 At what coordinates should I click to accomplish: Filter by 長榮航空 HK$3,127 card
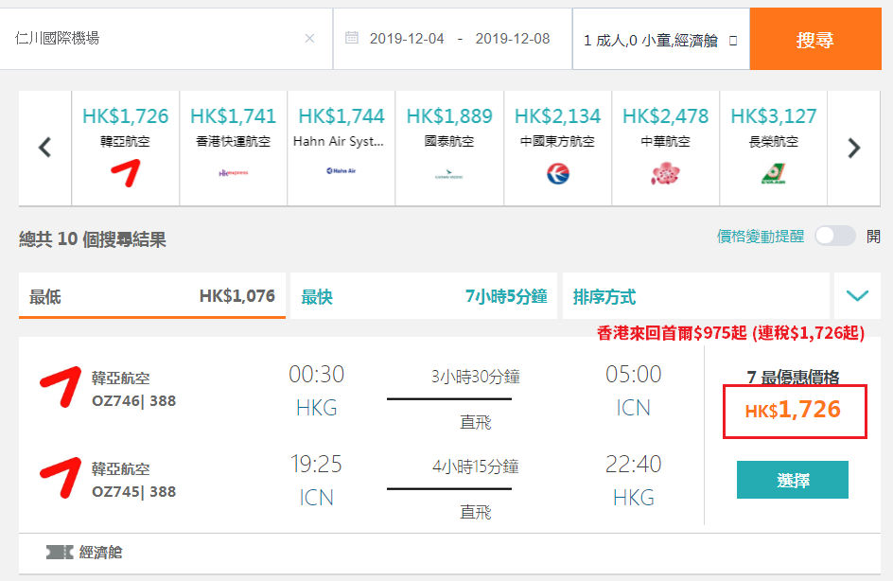774,148
